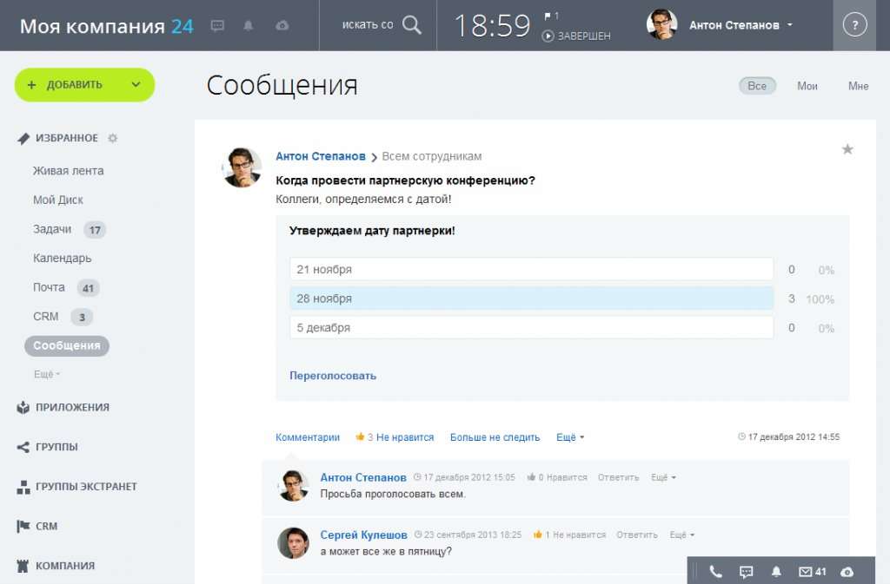Select poll option 5 декабря
Viewport: 890px width, 584px height.
531,327
